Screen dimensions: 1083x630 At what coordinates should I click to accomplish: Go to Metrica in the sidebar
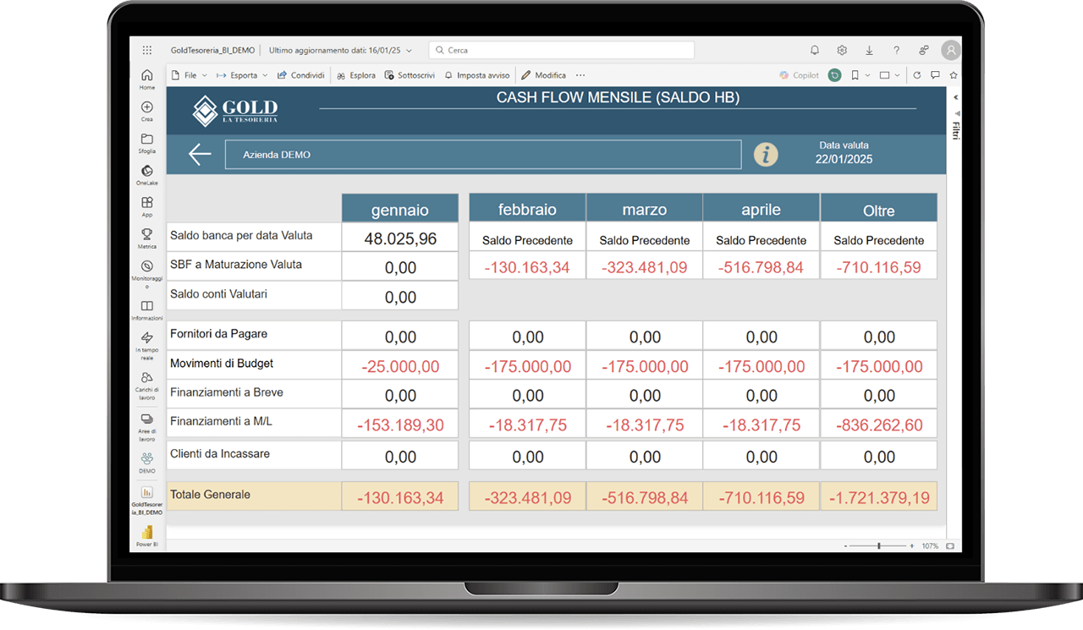[x=147, y=237]
